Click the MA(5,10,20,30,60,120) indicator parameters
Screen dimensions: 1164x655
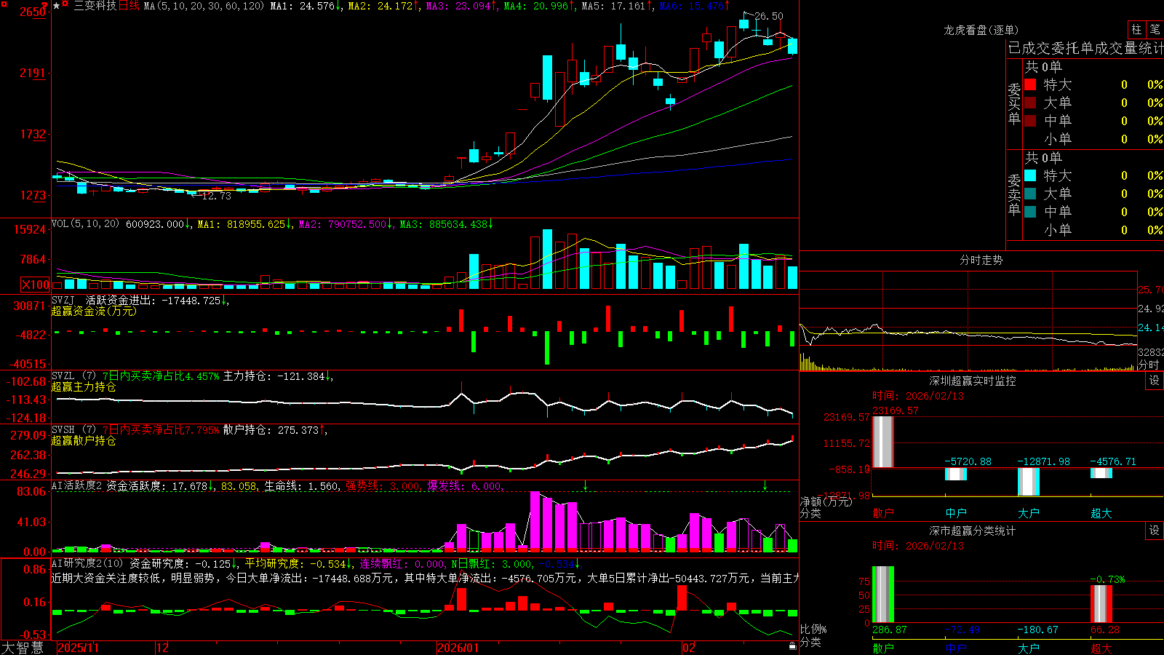tap(204, 6)
